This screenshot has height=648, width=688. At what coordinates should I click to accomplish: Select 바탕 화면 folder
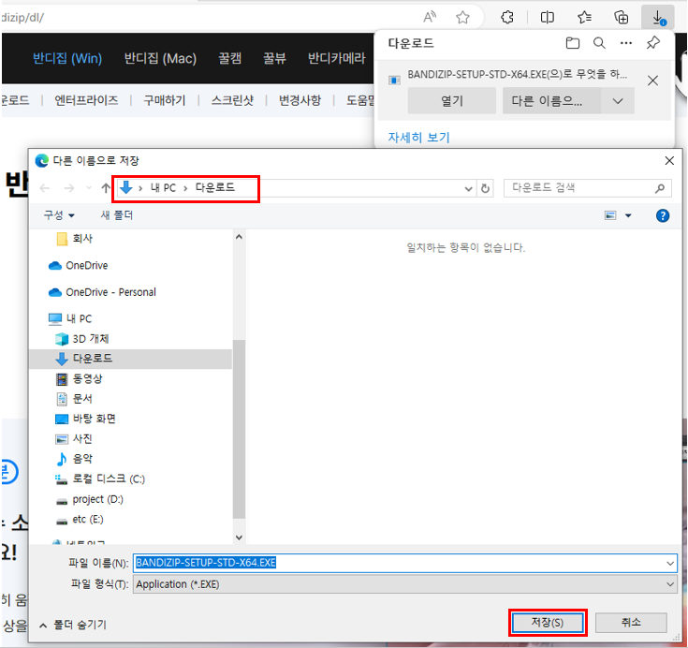[x=94, y=419]
